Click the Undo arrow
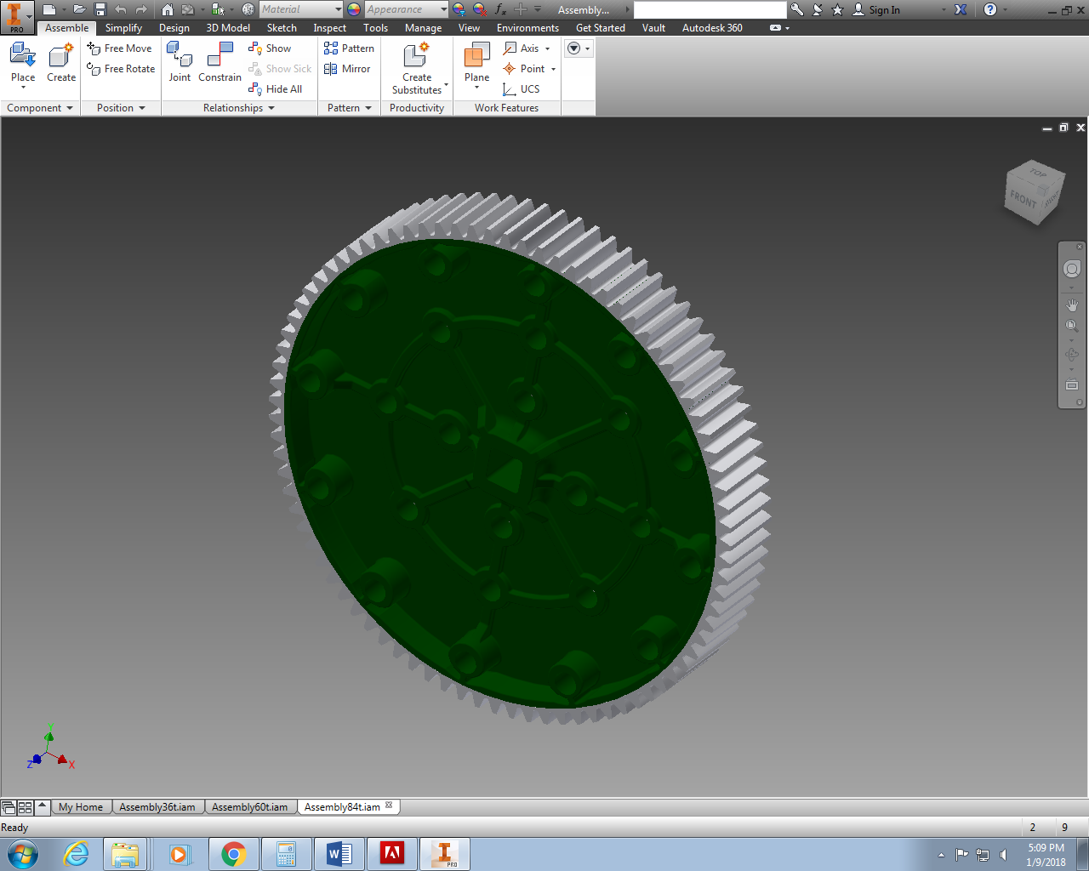Viewport: 1089px width, 871px height. [121, 9]
